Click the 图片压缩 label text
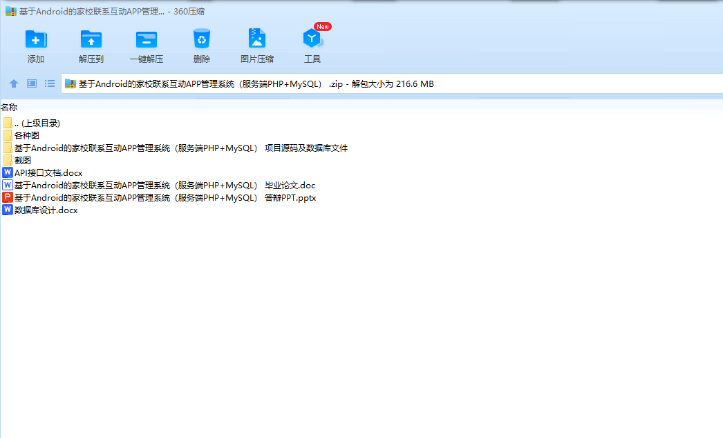Image resolution: width=723 pixels, height=438 pixels. coord(257,59)
